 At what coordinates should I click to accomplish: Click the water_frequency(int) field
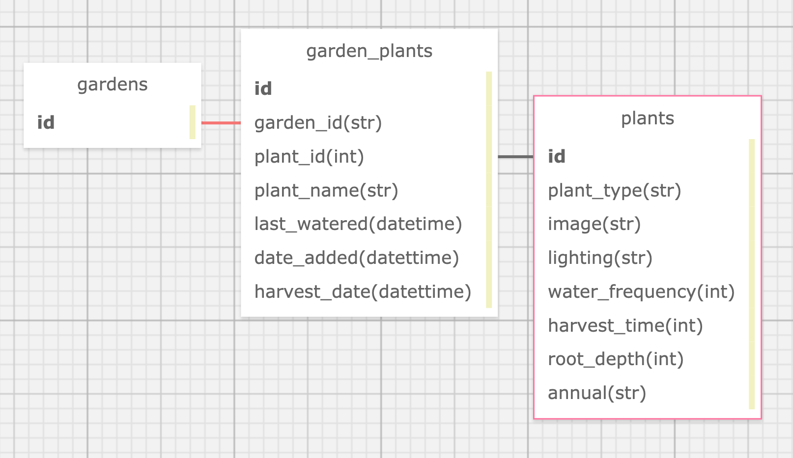point(641,291)
